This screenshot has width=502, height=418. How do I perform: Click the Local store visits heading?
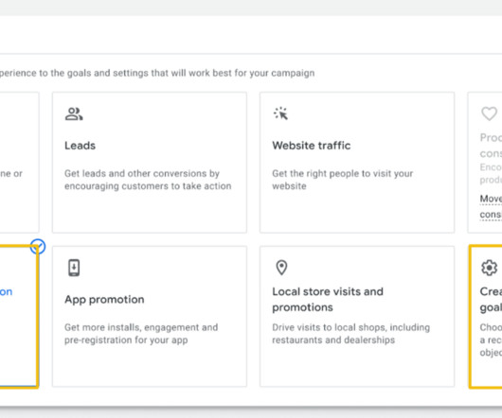click(328, 300)
